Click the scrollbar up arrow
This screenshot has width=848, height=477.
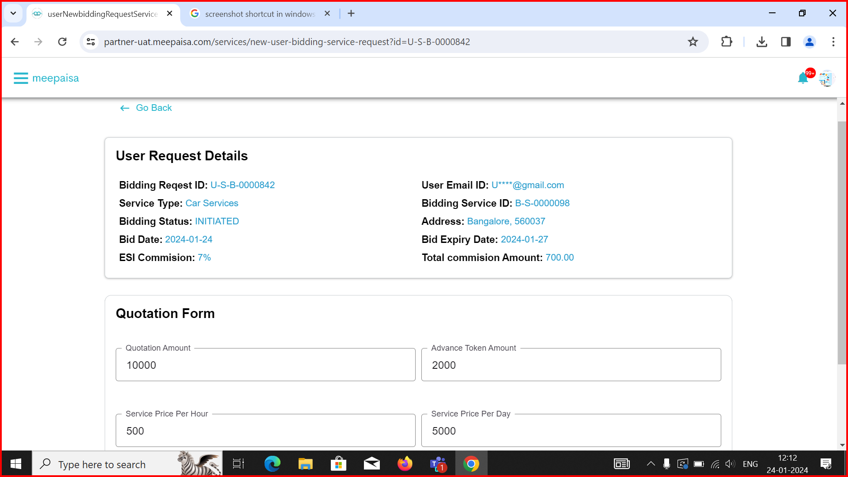842,103
